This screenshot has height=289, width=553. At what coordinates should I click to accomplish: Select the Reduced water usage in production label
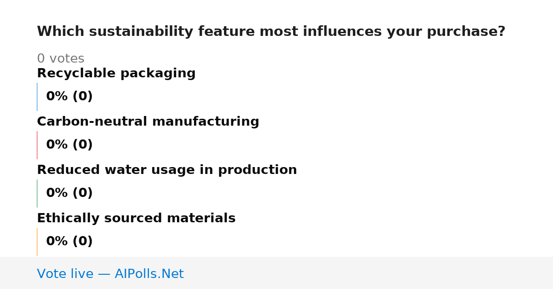tap(167, 170)
